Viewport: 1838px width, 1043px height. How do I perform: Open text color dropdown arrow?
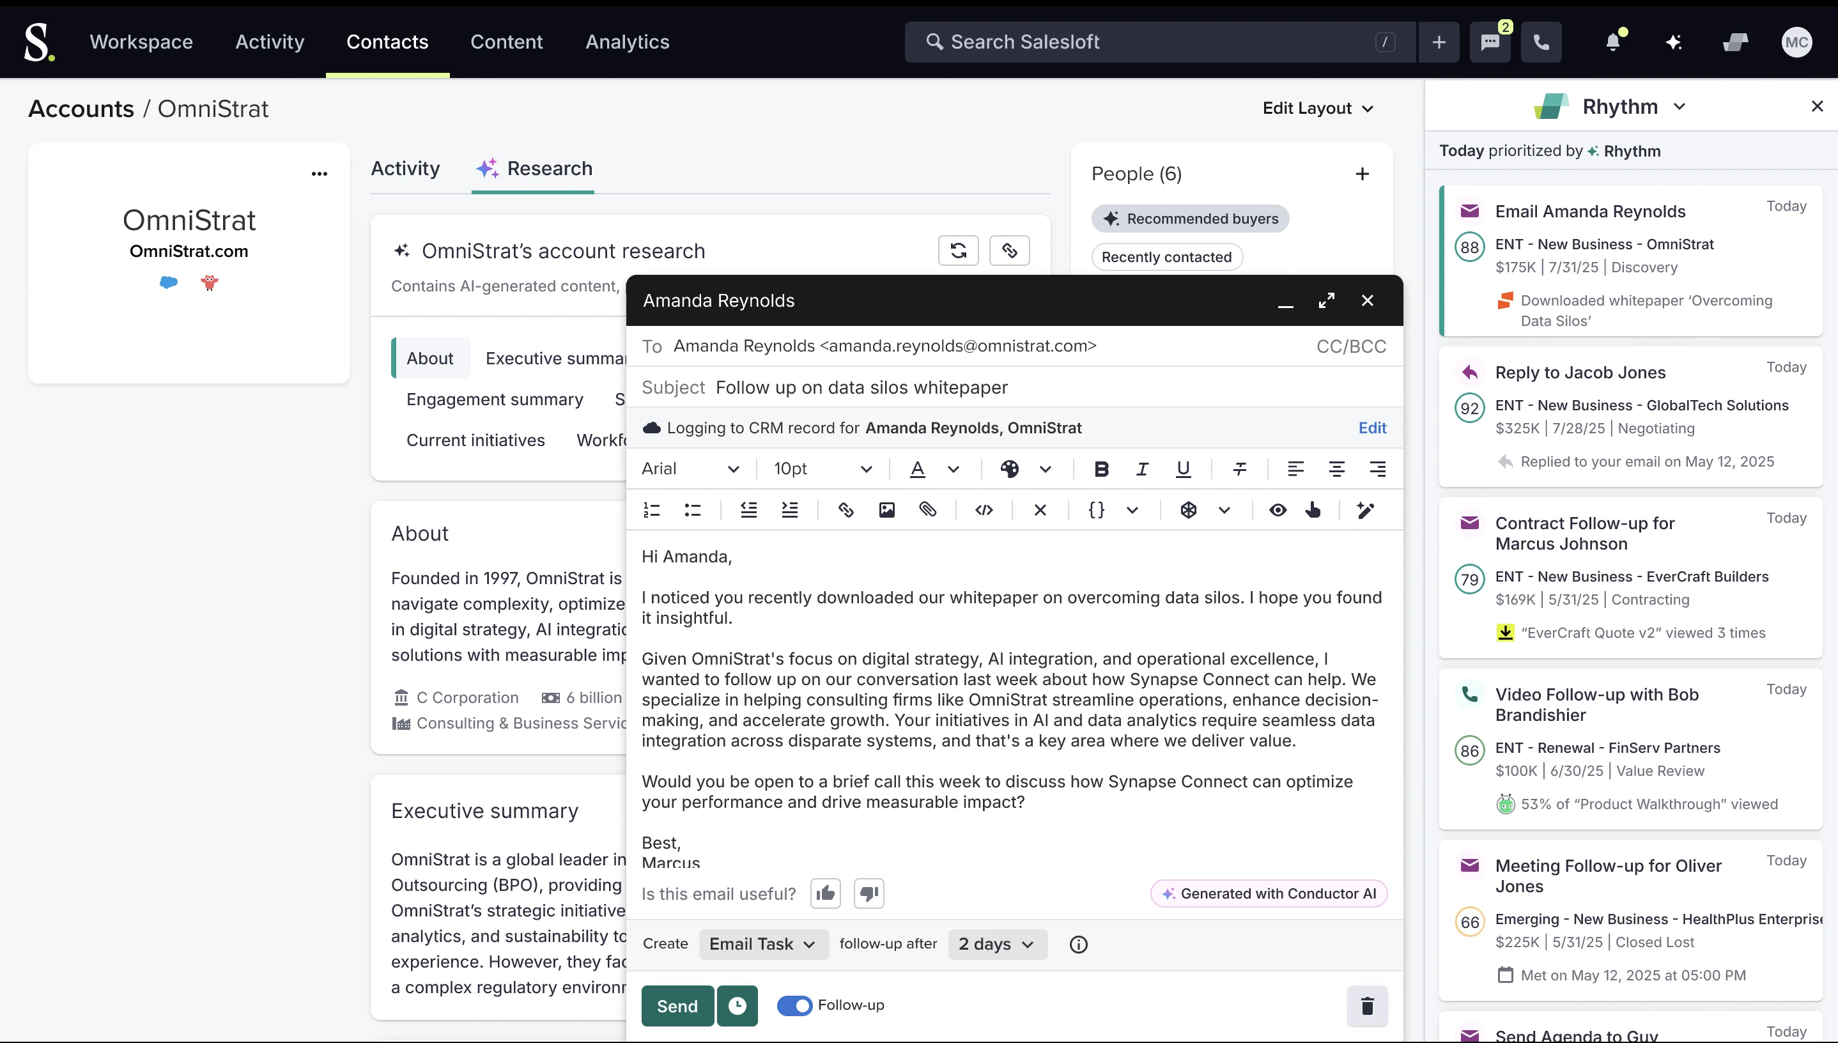[954, 470]
